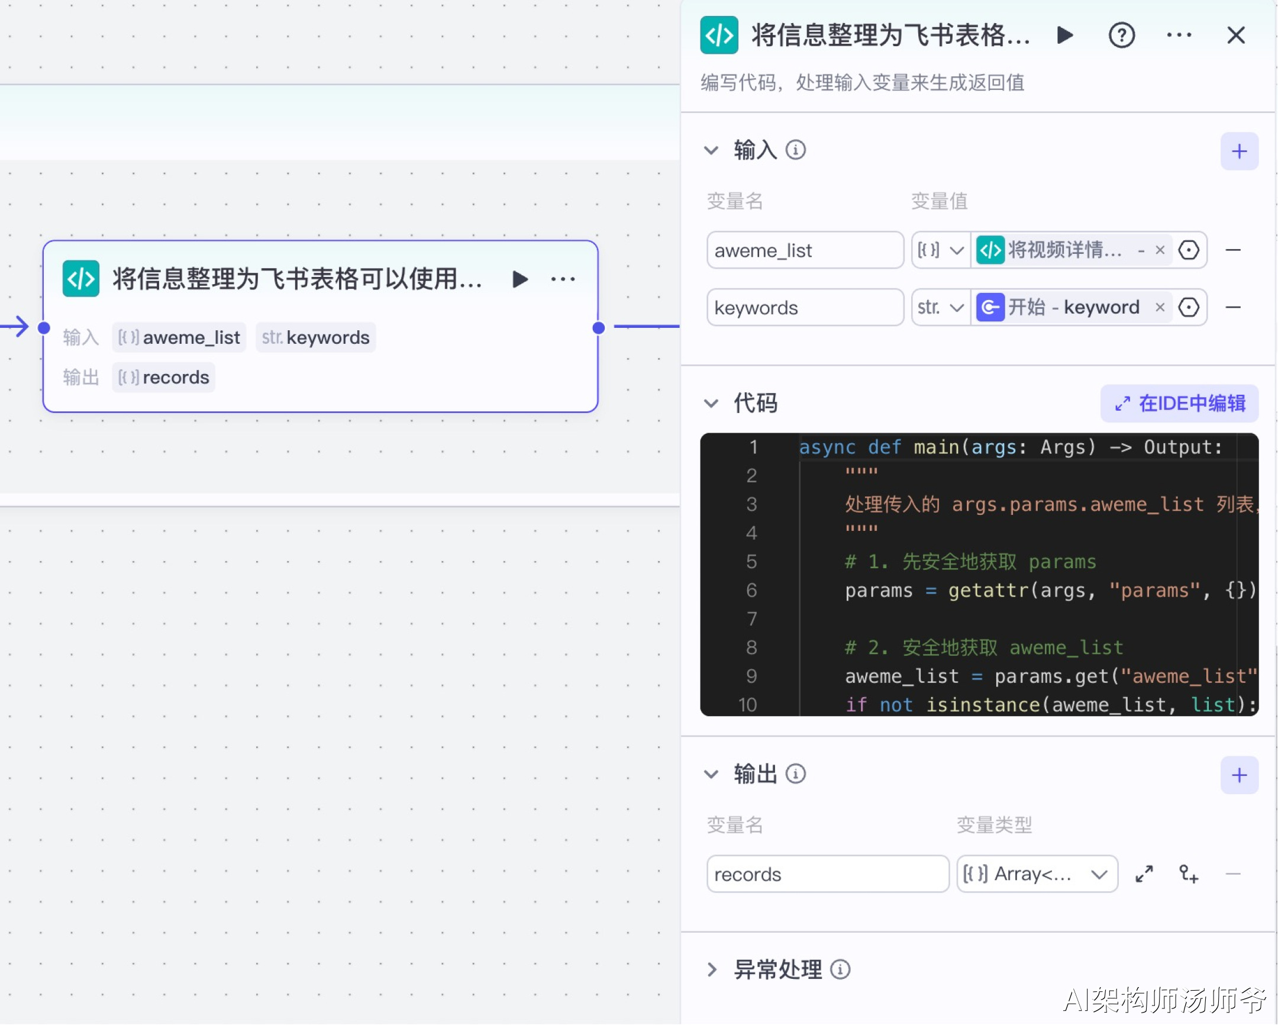Add a new output variable
1278x1025 pixels.
click(x=1239, y=775)
